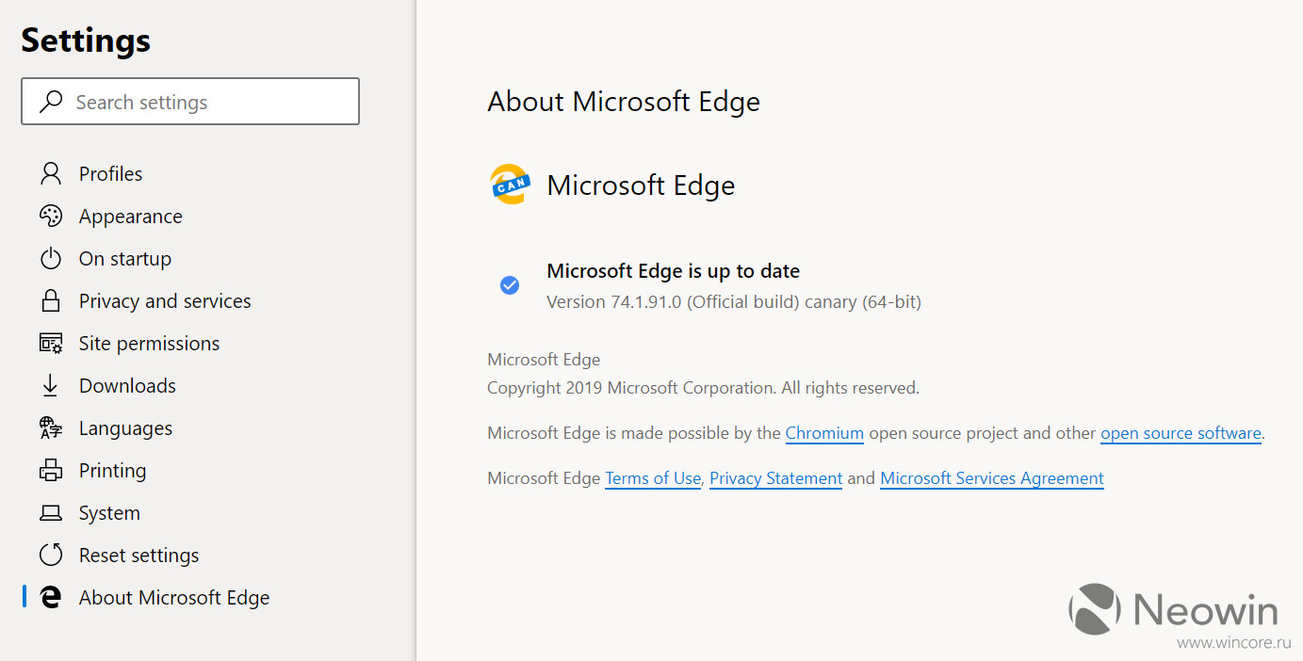Screen dimensions: 1303x661
Task: Open the open source software link
Action: (x=1181, y=433)
